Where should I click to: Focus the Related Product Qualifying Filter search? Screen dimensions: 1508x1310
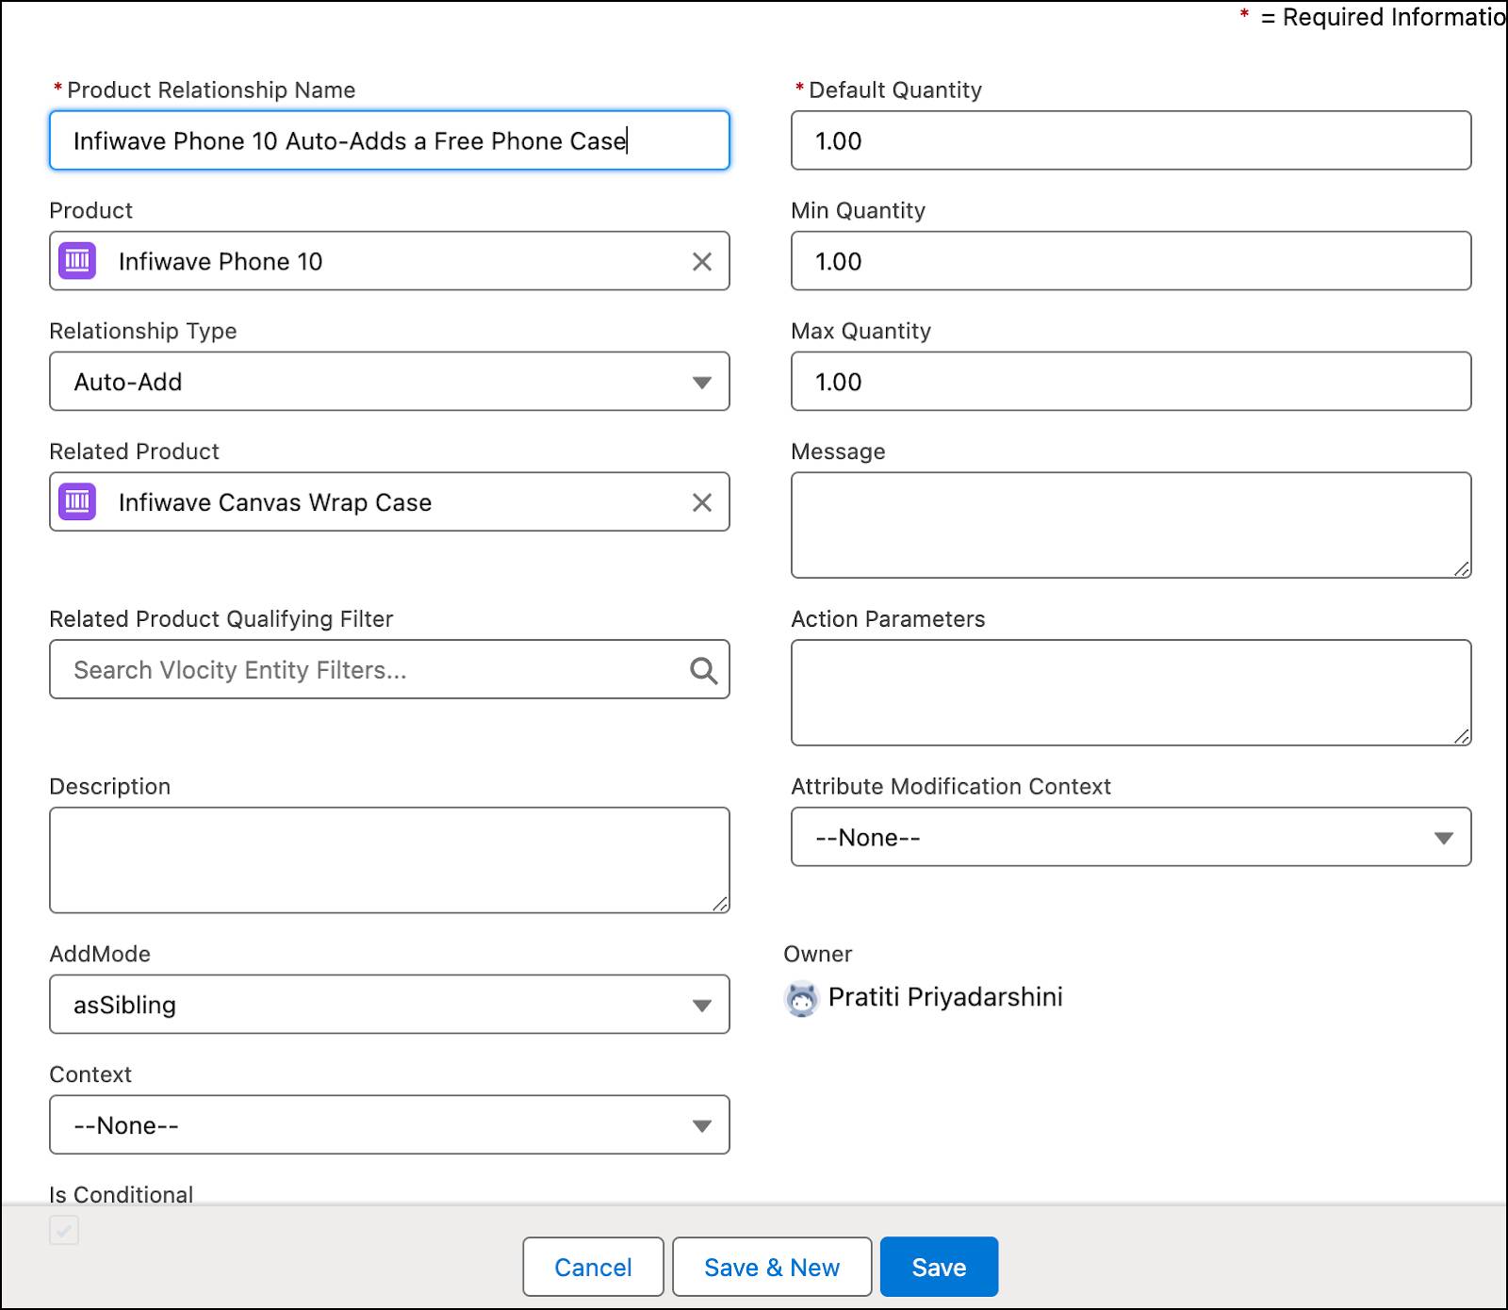coord(389,669)
